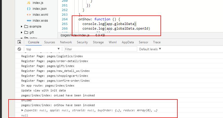
Task: Switch to the Trace tab
Action: (x=157, y=42)
